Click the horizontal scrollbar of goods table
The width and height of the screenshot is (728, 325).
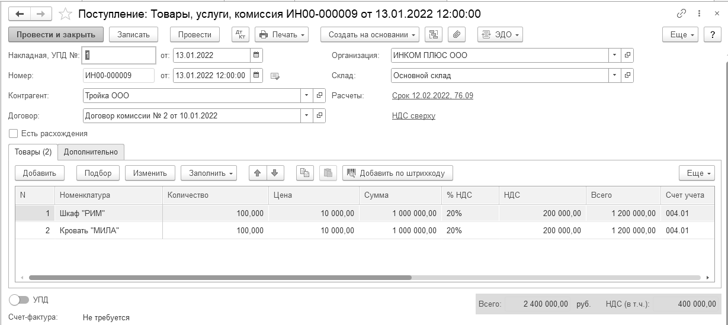click(x=220, y=277)
